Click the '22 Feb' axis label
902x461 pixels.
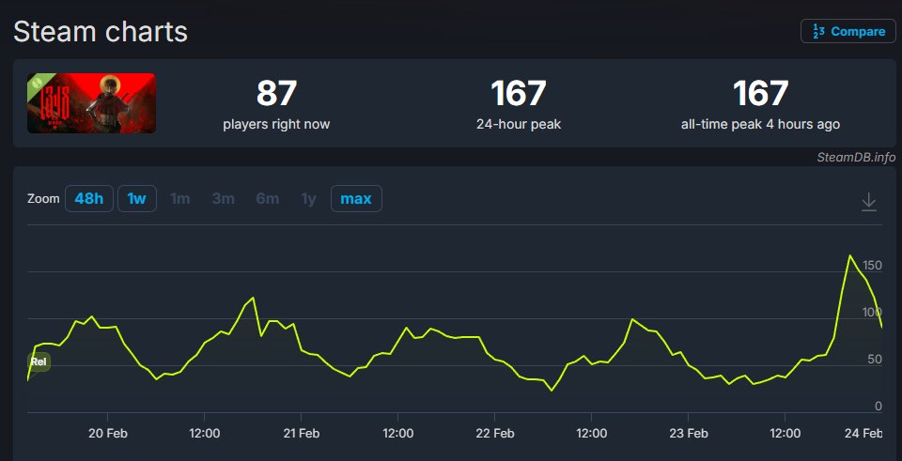click(x=495, y=434)
